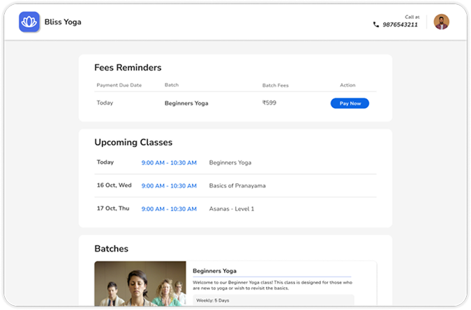Click the Batch column header
The height and width of the screenshot is (310, 471).
[172, 85]
